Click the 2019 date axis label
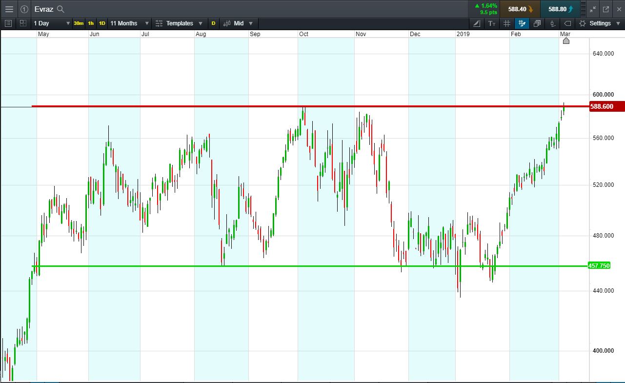This screenshot has height=383, width=625. (x=463, y=34)
